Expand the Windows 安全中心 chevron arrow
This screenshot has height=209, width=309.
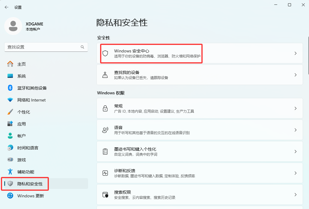pyautogui.click(x=295, y=53)
